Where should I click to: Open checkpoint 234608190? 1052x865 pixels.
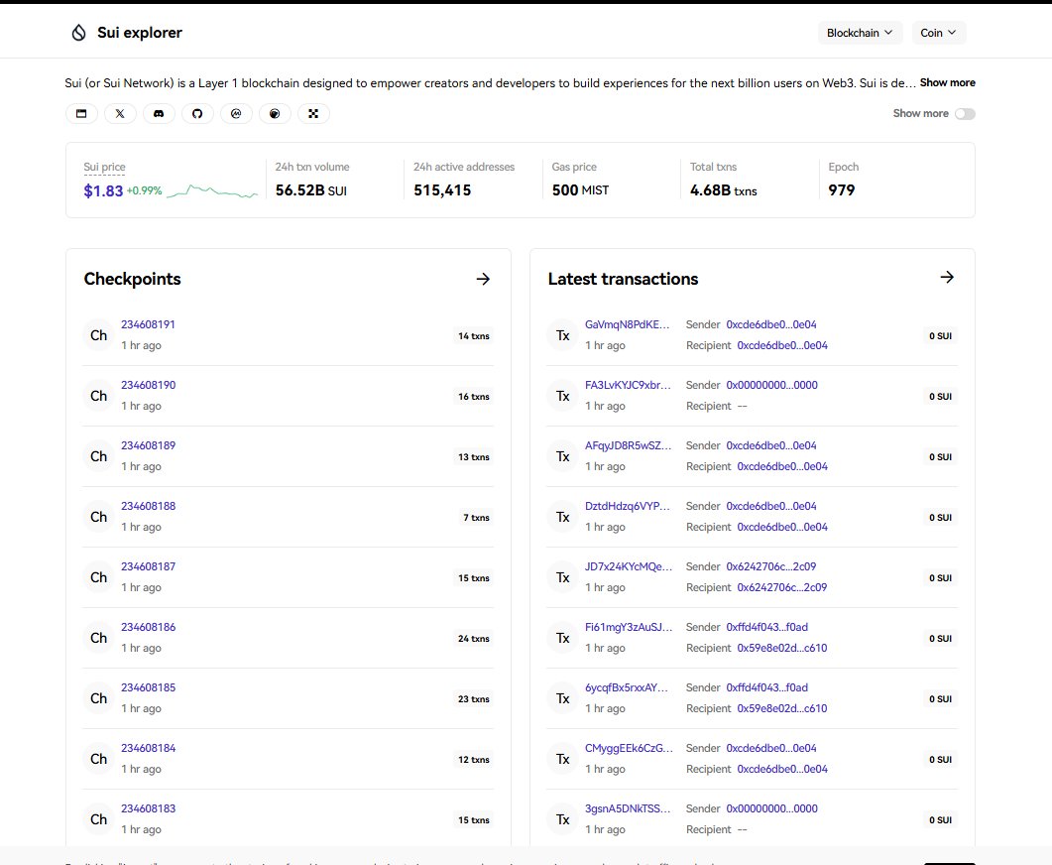[x=149, y=385]
